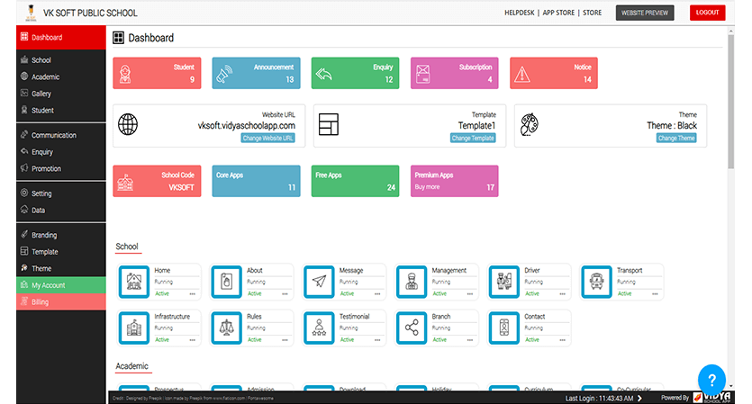This screenshot has height=404, width=752.
Task: Click the Message paper-plane icon
Action: point(319,282)
